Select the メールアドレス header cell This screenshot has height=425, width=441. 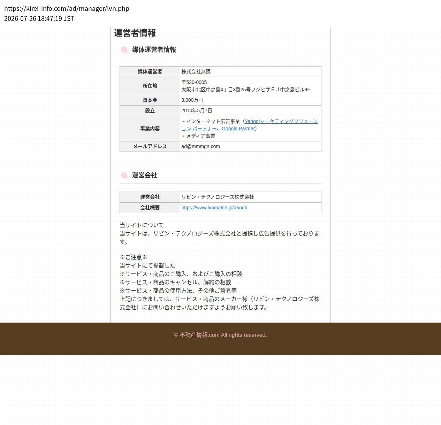150,146
